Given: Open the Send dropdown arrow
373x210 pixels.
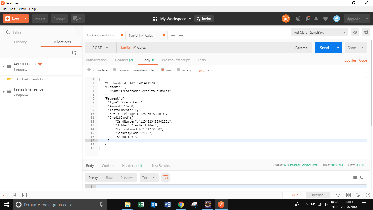Looking at the screenshot, I should pos(338,48).
